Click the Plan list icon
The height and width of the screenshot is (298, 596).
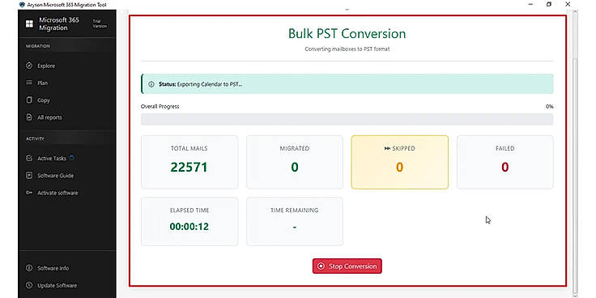[29, 83]
